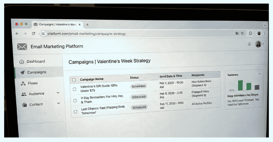273x142 pixels.
Task: Open V-Day Bestsellers: For Him, Her, & Them
Action: 102,99
